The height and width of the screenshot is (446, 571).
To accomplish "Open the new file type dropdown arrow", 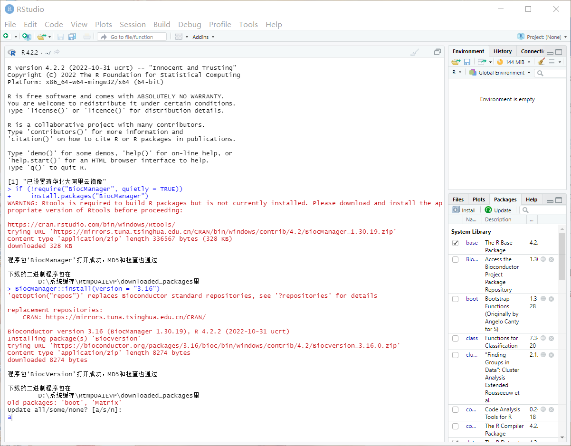I will 16,37.
